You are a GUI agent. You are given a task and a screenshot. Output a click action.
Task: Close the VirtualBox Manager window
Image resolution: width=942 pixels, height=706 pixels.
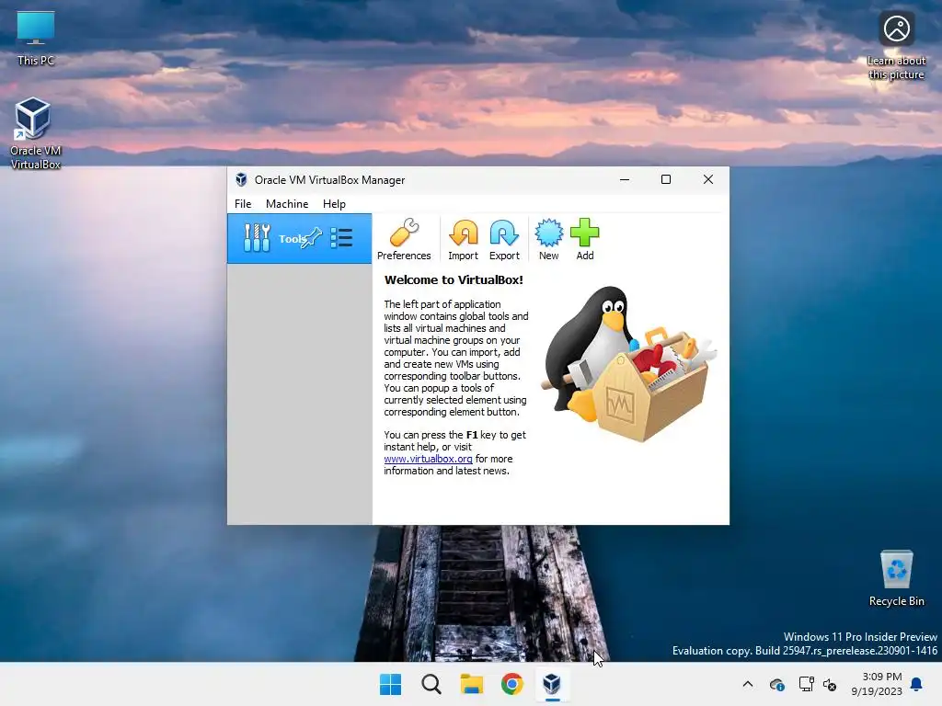(x=708, y=179)
